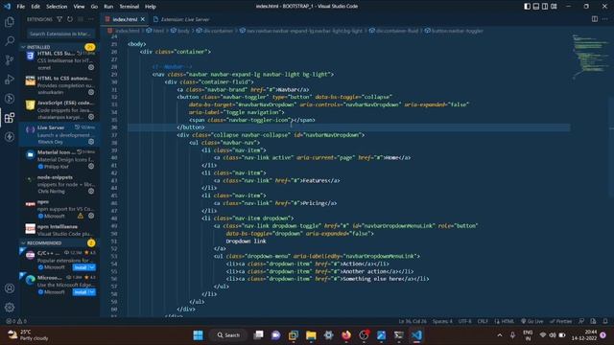Viewport: 614px width, 345px height.
Task: Click the Filter Extensions funnel icon
Action: pos(59,19)
